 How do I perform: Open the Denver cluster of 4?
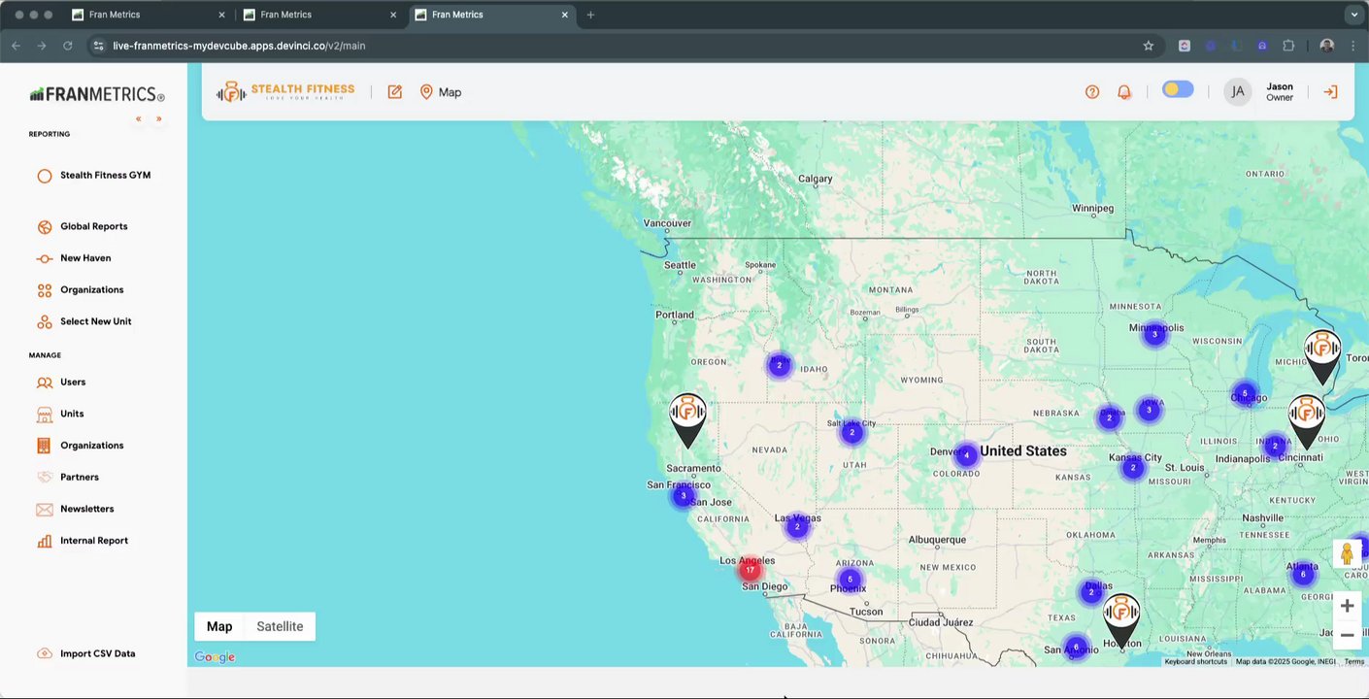coord(966,455)
